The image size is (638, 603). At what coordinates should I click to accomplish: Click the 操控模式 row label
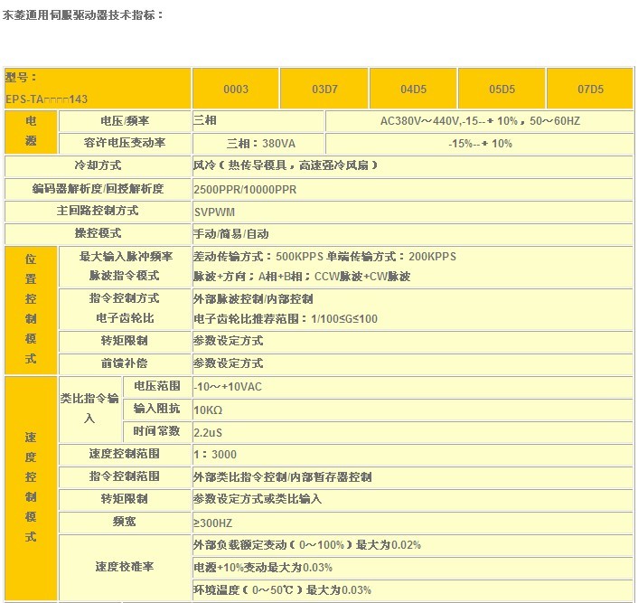98,233
